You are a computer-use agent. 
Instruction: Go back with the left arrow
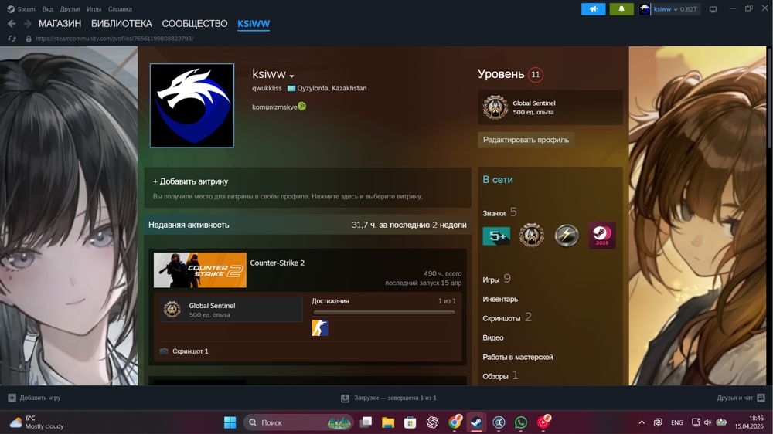pos(12,24)
